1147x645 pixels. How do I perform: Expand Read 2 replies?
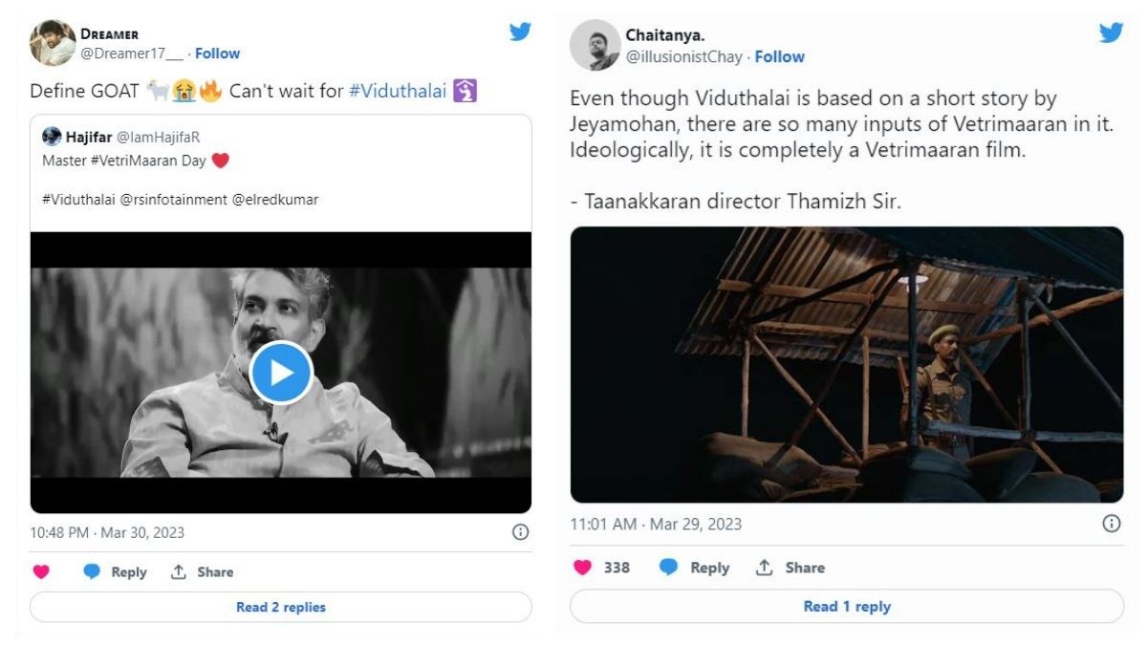tap(281, 607)
